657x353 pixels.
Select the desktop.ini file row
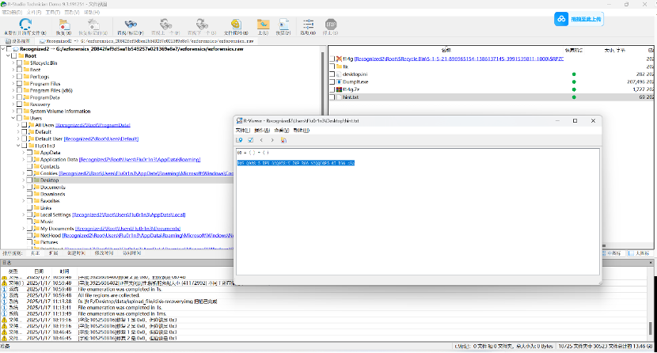pyautogui.click(x=490, y=74)
